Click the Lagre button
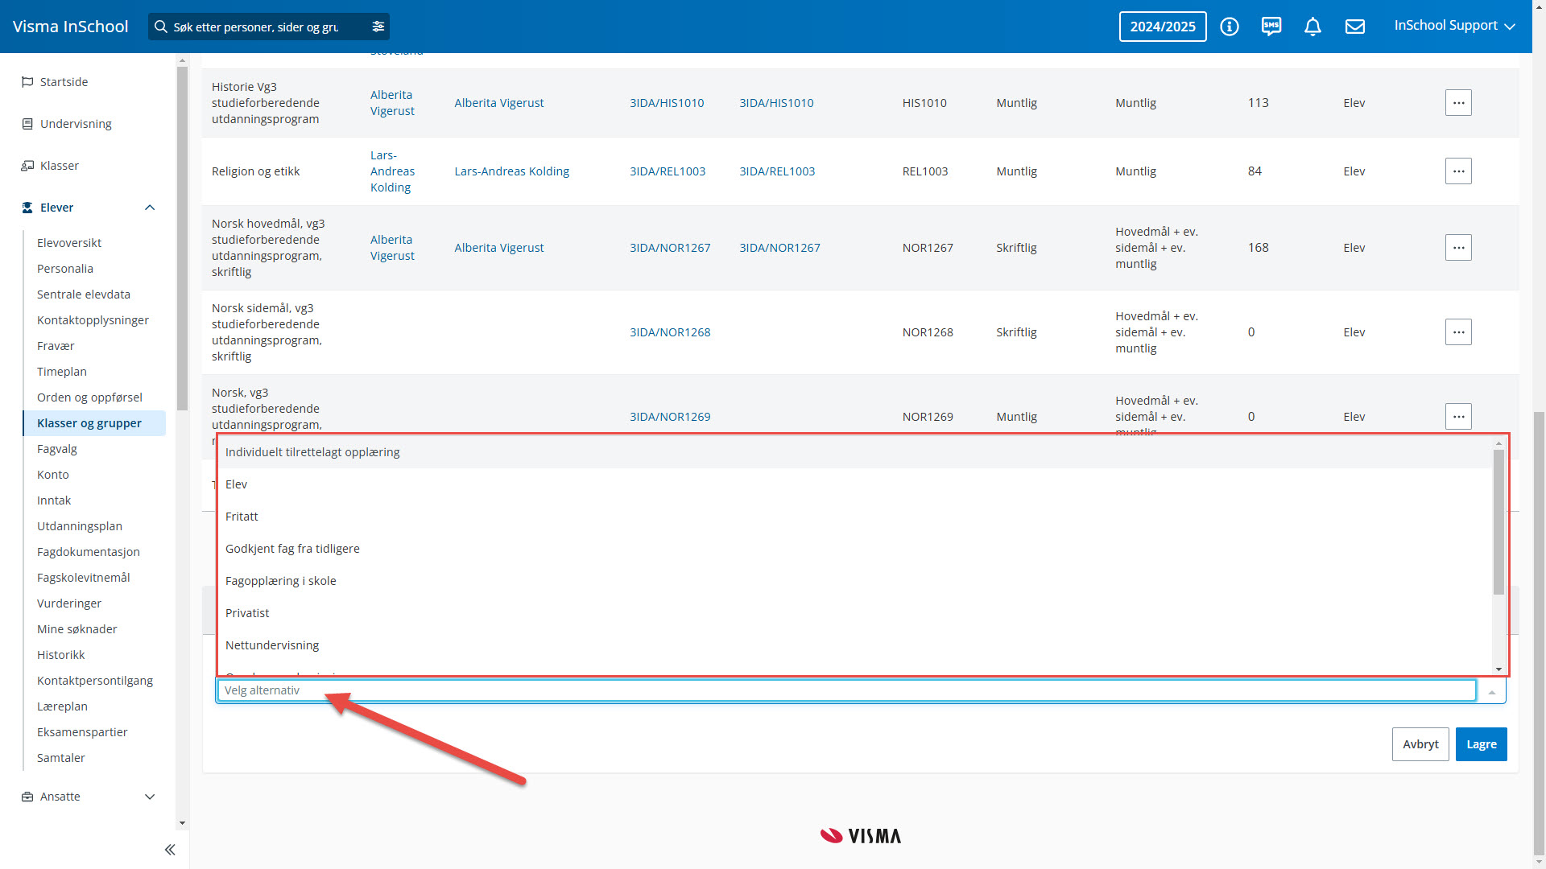The width and height of the screenshot is (1546, 869). [1480, 744]
